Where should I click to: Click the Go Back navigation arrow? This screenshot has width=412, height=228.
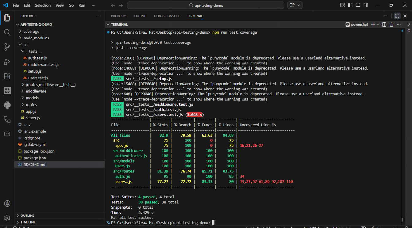point(113,5)
